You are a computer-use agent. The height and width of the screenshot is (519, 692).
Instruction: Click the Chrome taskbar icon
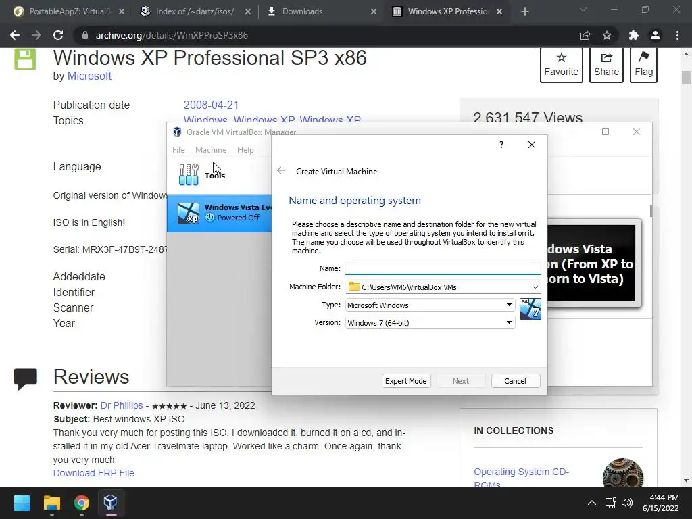[82, 503]
